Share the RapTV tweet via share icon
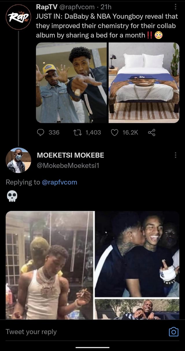 pyautogui.click(x=151, y=133)
